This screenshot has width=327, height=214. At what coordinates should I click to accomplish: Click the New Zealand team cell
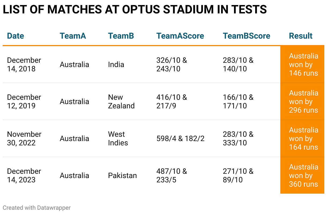coord(121,102)
